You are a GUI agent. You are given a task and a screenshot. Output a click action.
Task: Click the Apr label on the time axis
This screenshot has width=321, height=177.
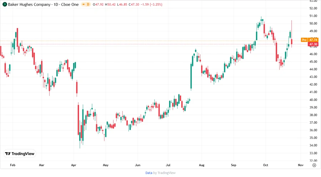pos(74,165)
